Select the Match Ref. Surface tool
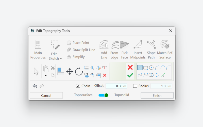This screenshot has height=127, width=203. point(165,50)
